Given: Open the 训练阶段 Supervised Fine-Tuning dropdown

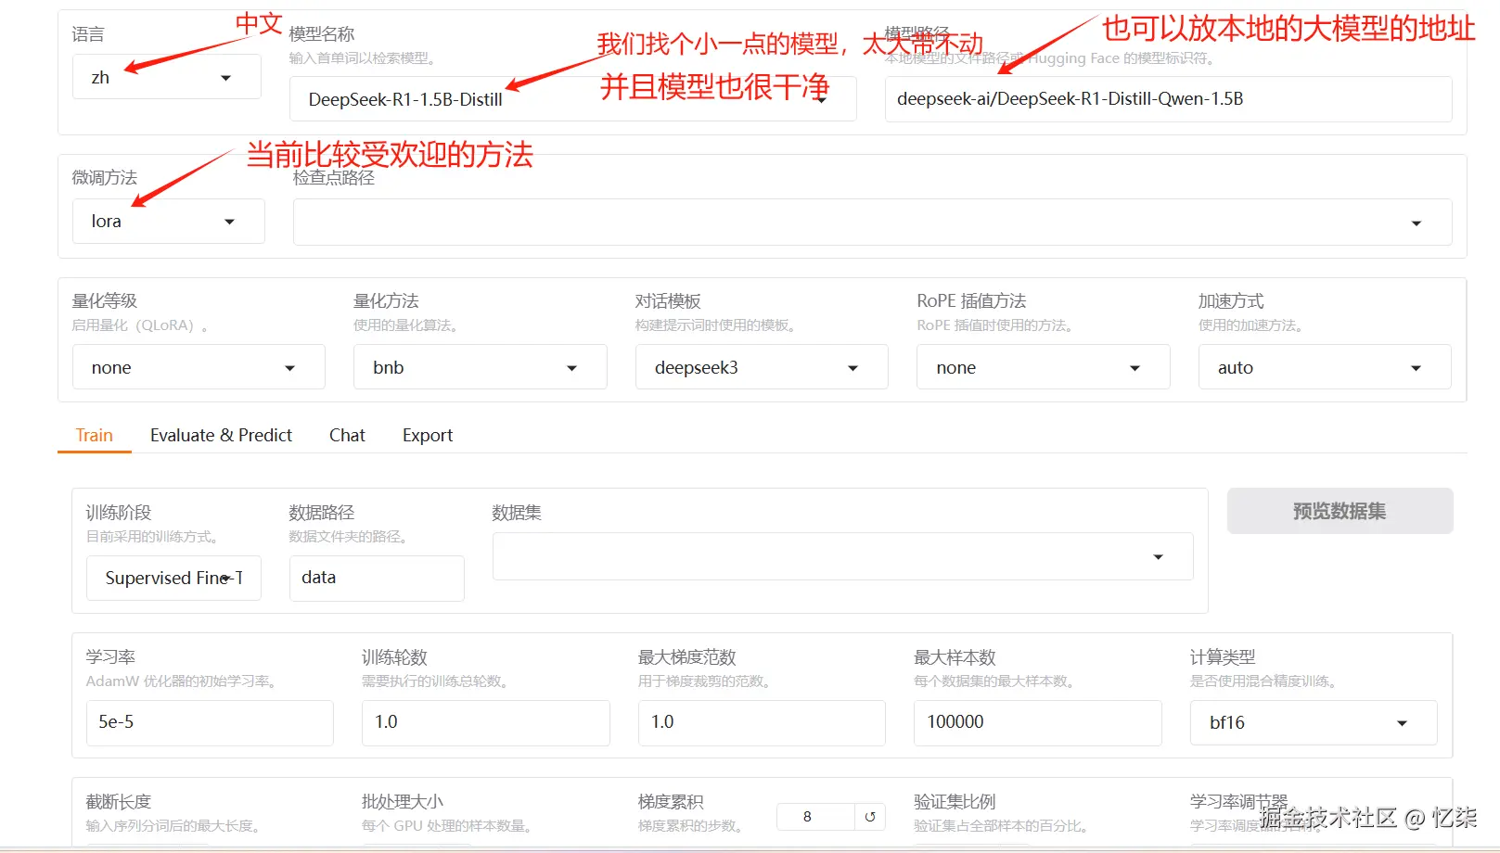Looking at the screenshot, I should point(173,578).
